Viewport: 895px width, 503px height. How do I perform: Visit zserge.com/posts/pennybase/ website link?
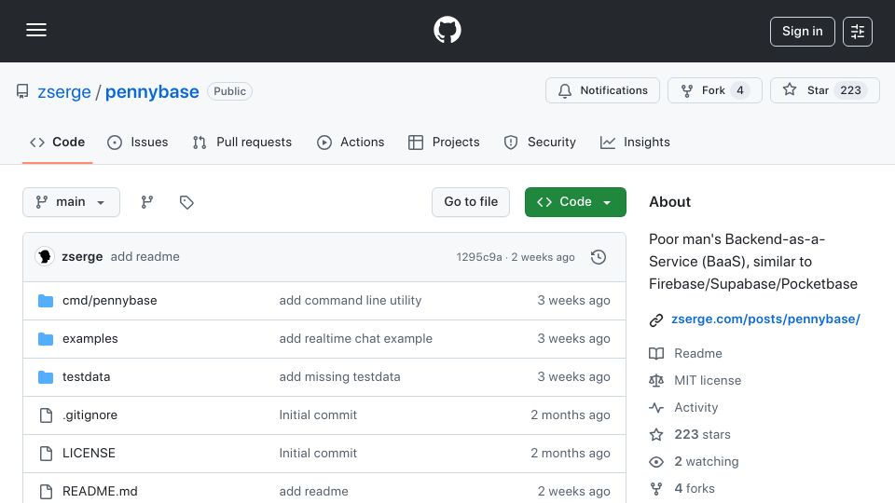click(x=765, y=319)
